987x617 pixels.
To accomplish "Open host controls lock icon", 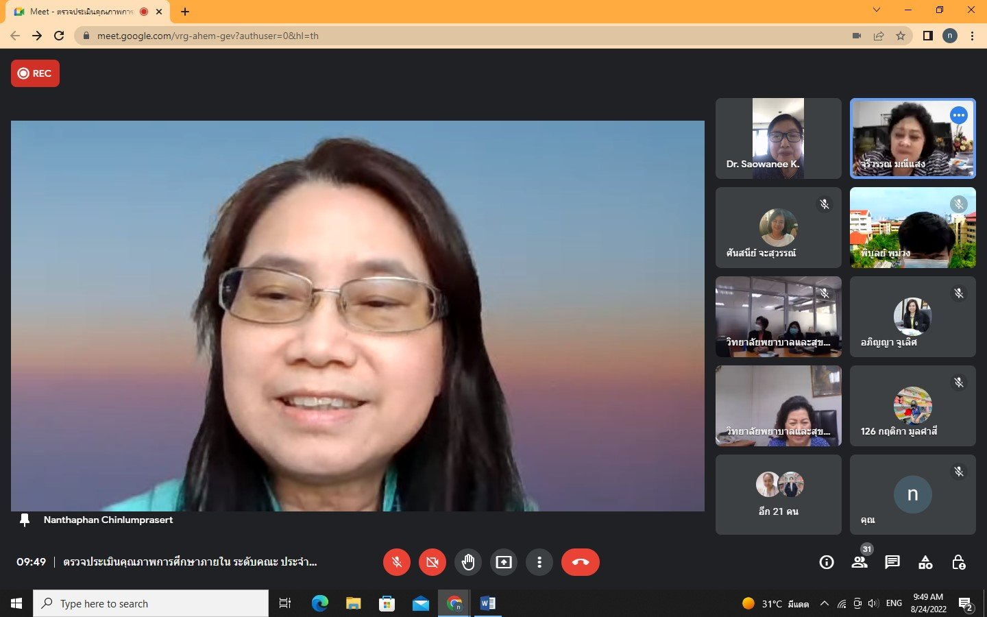I will [x=958, y=562].
